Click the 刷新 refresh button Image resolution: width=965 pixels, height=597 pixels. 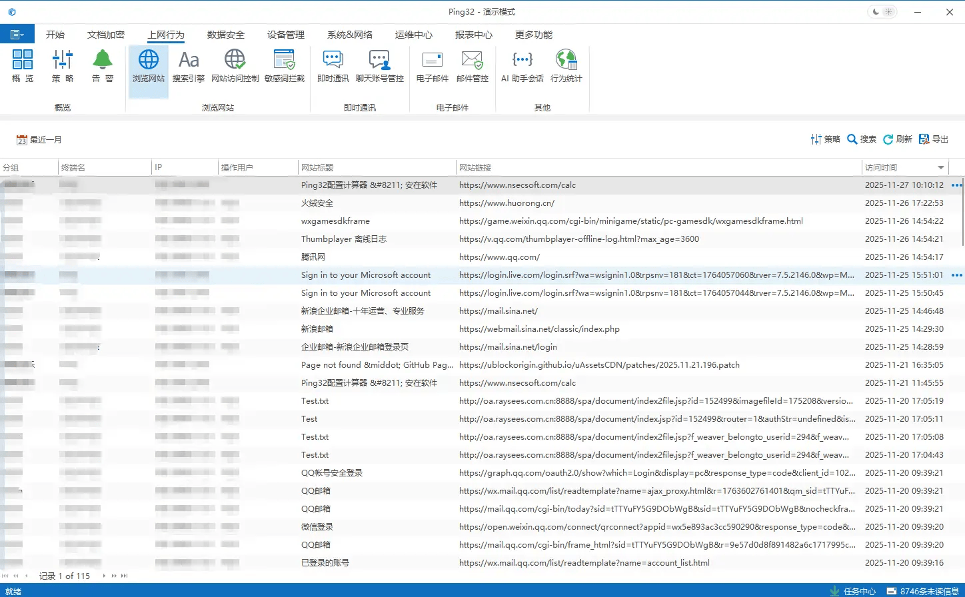[898, 139]
